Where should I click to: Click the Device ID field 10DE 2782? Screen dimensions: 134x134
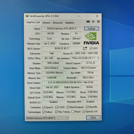(86, 53)
